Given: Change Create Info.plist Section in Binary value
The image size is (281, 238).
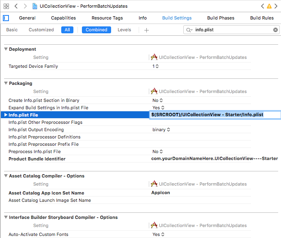Looking at the screenshot, I should [x=158, y=100].
